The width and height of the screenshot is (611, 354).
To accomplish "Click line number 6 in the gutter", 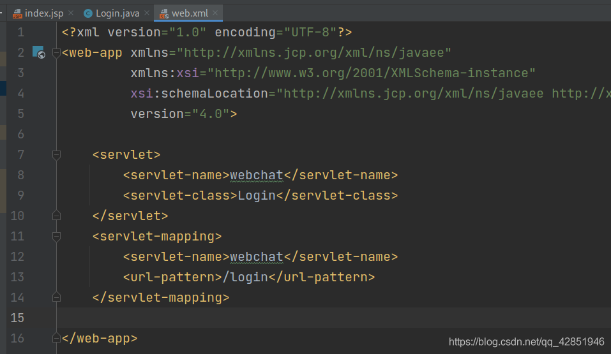I will pyautogui.click(x=20, y=134).
